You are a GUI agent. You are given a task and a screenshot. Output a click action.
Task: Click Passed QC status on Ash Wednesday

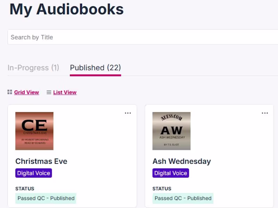coord(183,198)
